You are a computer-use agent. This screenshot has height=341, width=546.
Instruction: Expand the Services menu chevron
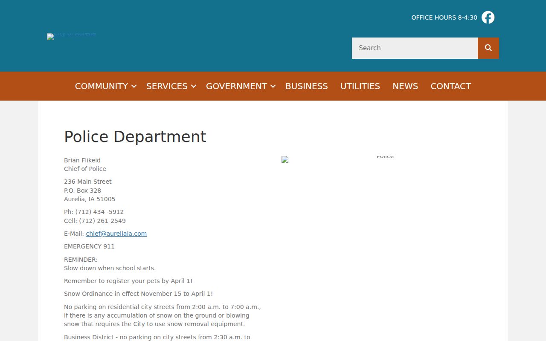[194, 86]
